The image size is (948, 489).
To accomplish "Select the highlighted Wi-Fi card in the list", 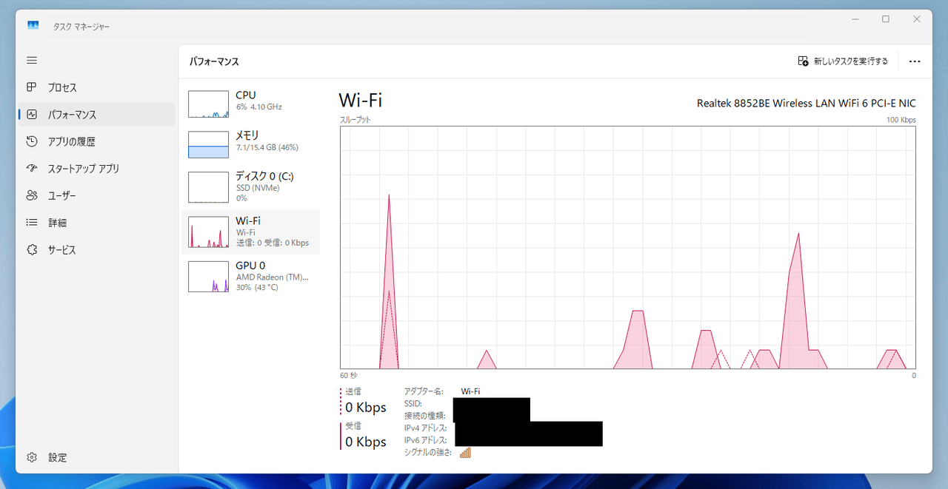I will [x=252, y=231].
